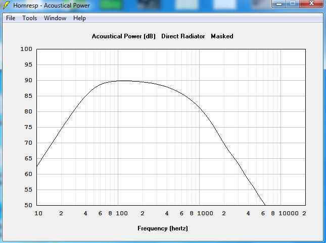Open the File menu
Viewport: 326px width, 243px height.
click(11, 18)
